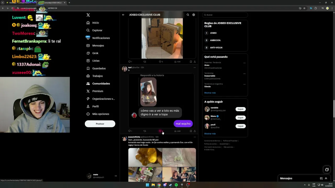Show hidden system tray icons
Screen dimensions: 335x188
[x=304, y=185]
